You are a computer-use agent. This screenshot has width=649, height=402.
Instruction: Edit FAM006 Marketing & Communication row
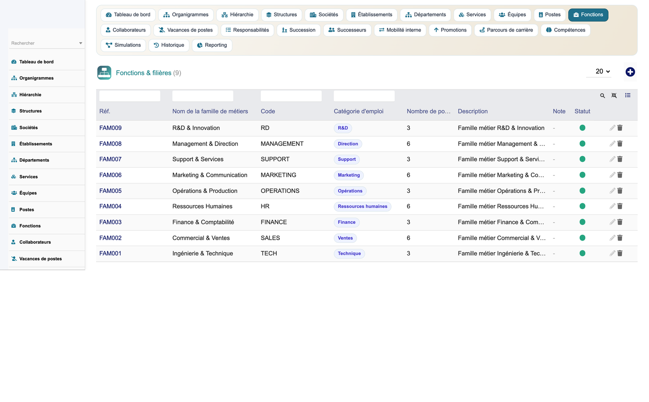click(x=612, y=175)
